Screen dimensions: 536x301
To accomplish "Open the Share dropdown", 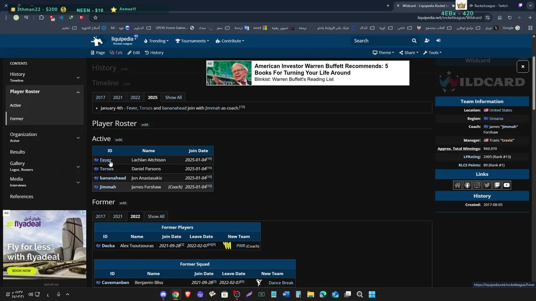I will point(409,53).
